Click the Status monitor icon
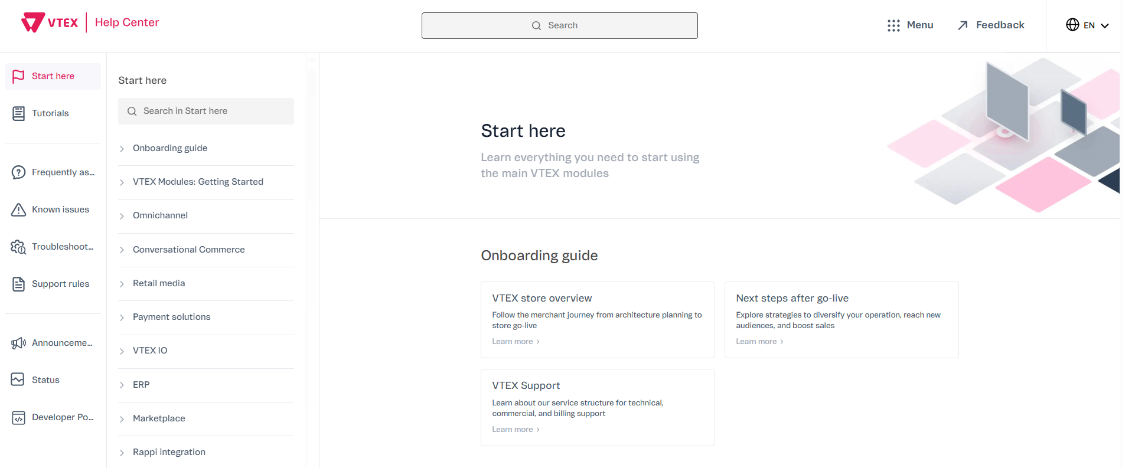 (18, 380)
